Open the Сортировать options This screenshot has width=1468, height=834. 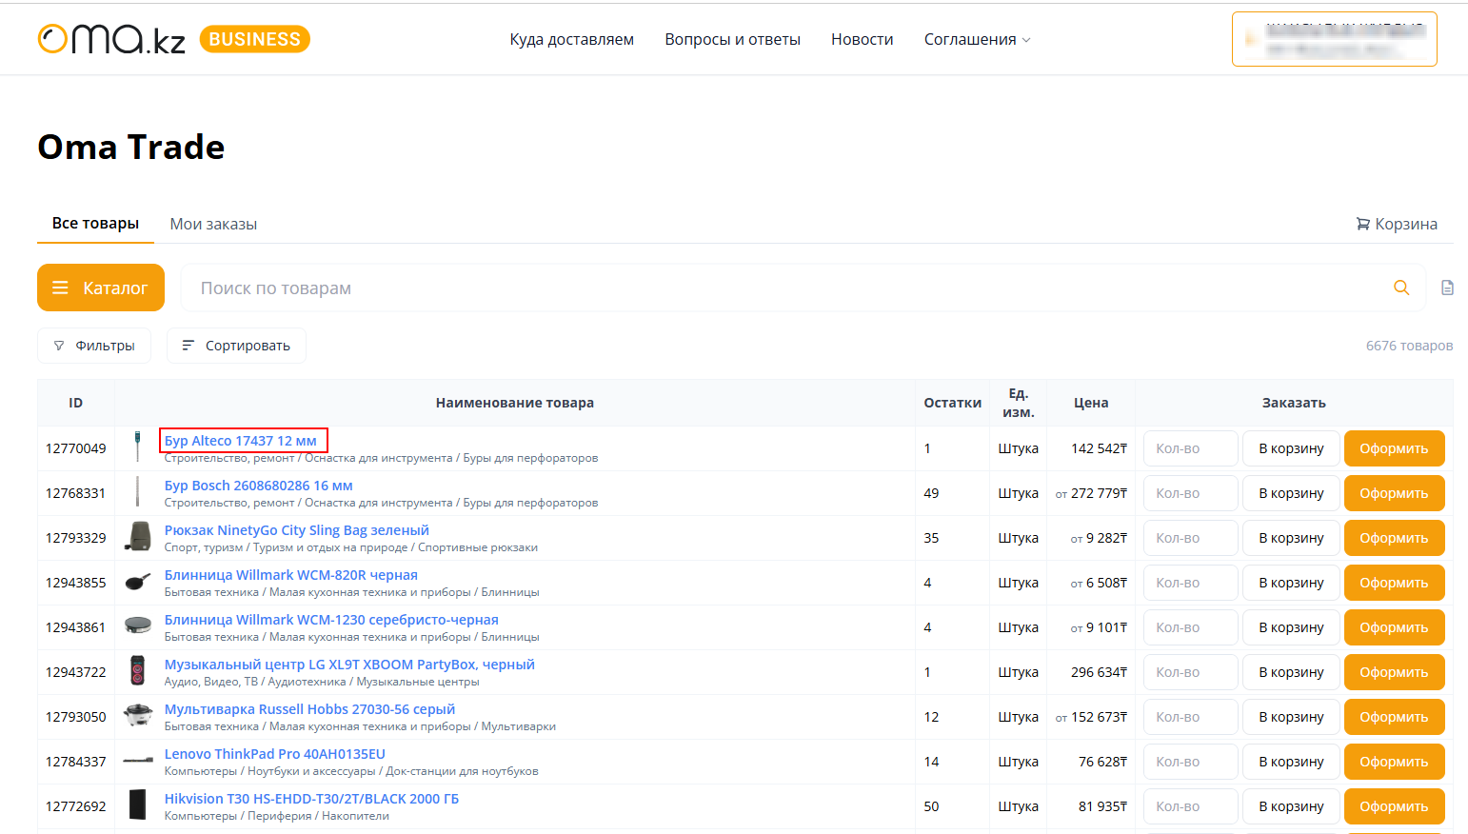coord(236,346)
